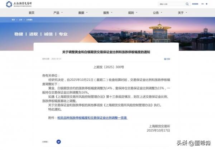Open the attachment 相关品种涨跌停板幅度 adjustment table link
This screenshot has width=215, height=150.
(x=92, y=118)
